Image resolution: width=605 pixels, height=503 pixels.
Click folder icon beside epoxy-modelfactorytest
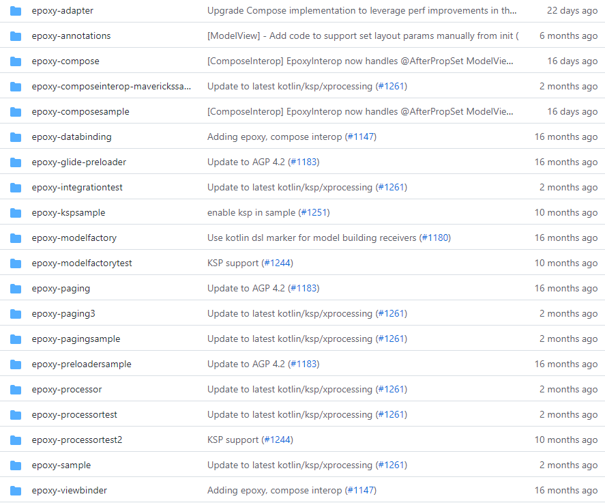[x=16, y=263]
